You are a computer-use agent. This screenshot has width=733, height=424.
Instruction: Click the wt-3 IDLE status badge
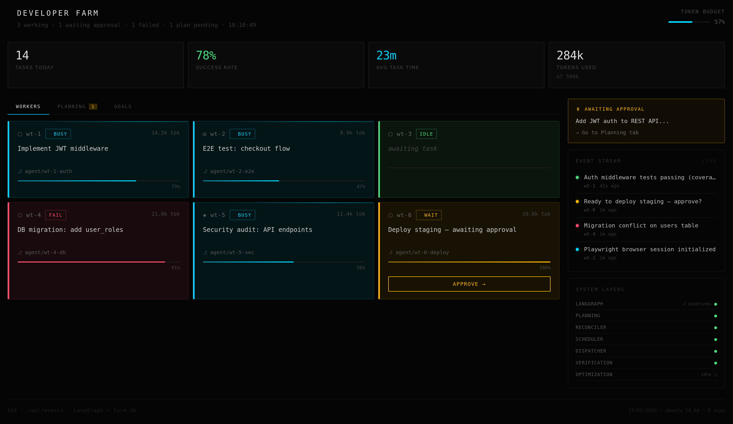pos(426,134)
